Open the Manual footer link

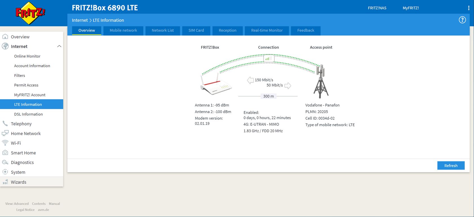coord(54,204)
